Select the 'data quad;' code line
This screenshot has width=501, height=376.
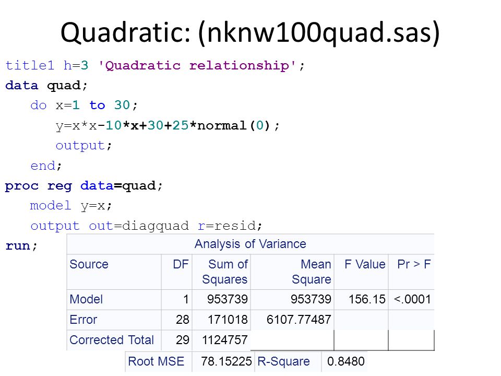(46, 85)
